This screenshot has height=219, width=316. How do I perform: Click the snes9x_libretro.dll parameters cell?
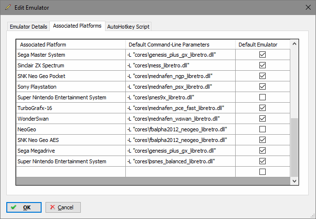click(x=181, y=97)
